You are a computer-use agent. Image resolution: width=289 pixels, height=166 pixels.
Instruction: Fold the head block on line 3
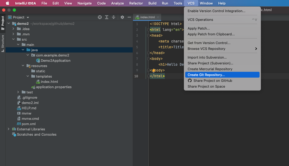(x=148, y=36)
